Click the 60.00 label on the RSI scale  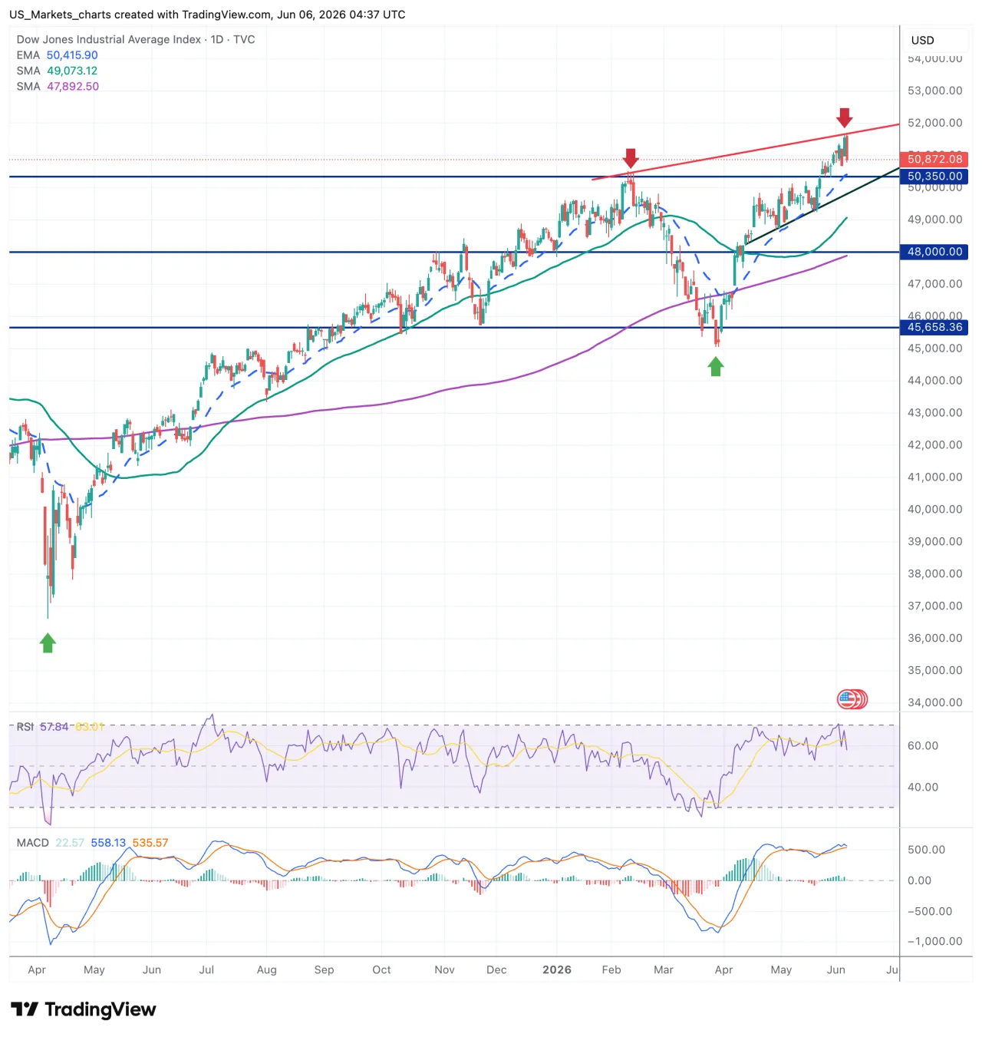[923, 746]
